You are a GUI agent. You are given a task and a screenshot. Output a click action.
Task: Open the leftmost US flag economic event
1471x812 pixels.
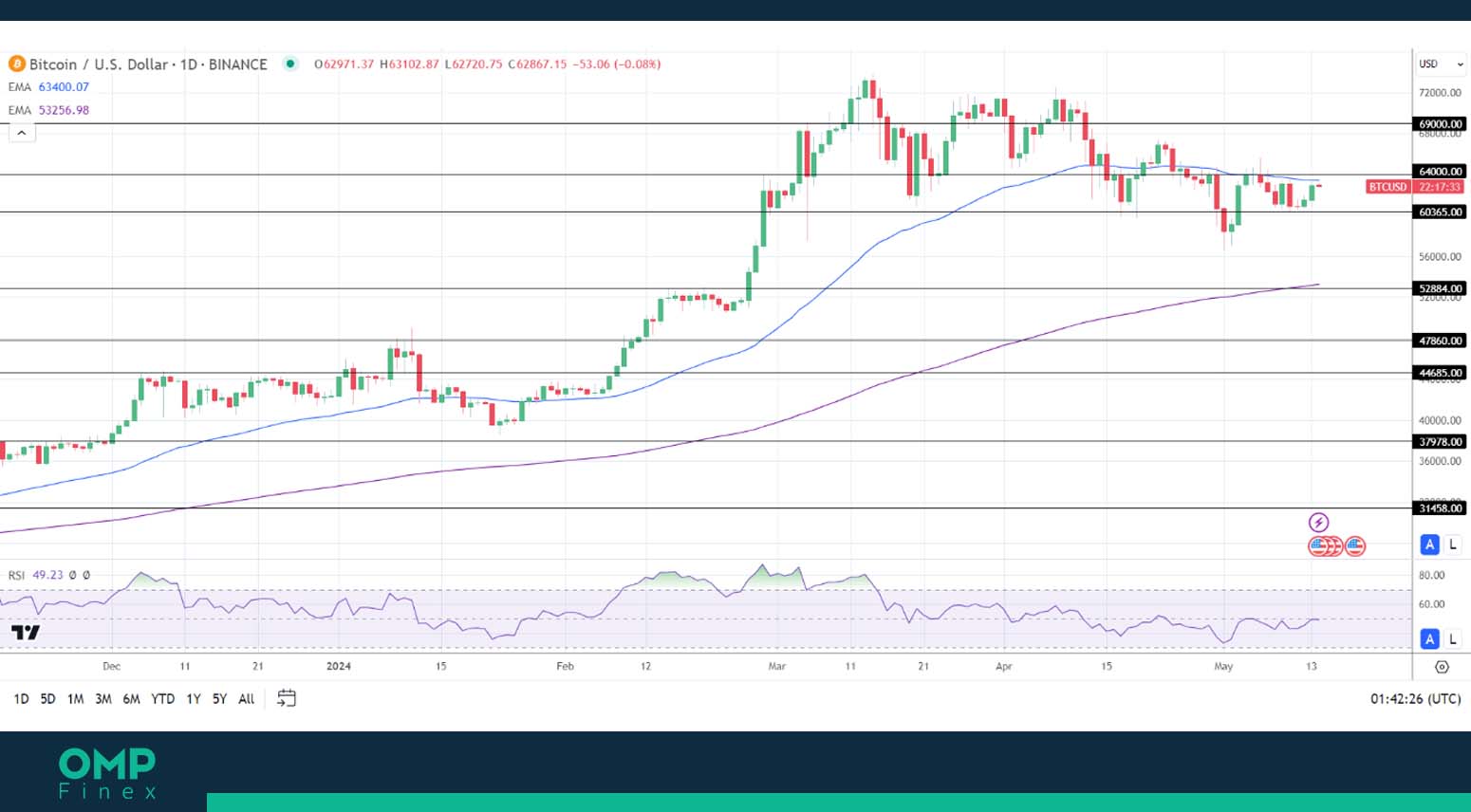point(1317,546)
